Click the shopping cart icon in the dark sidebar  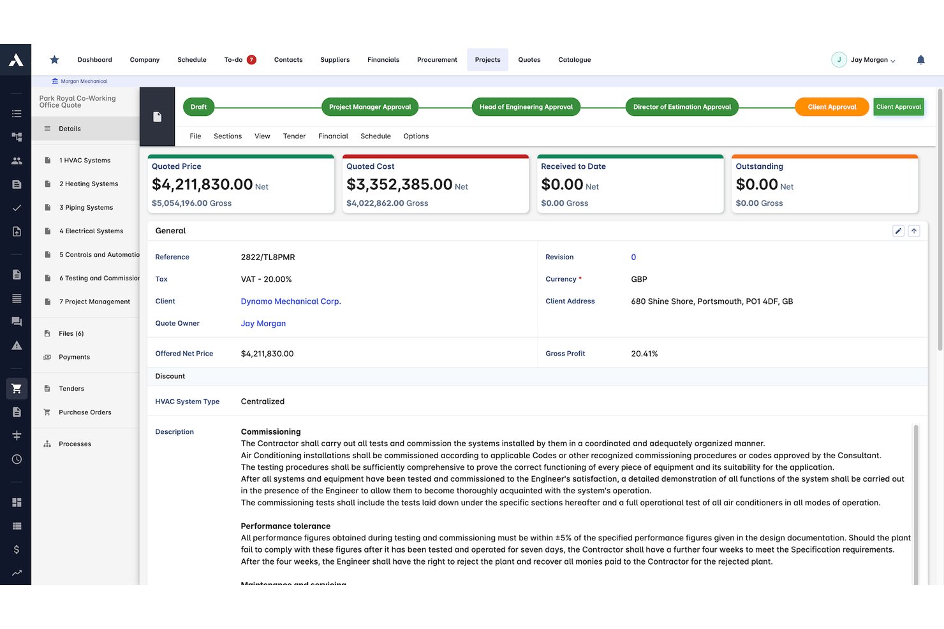point(17,389)
